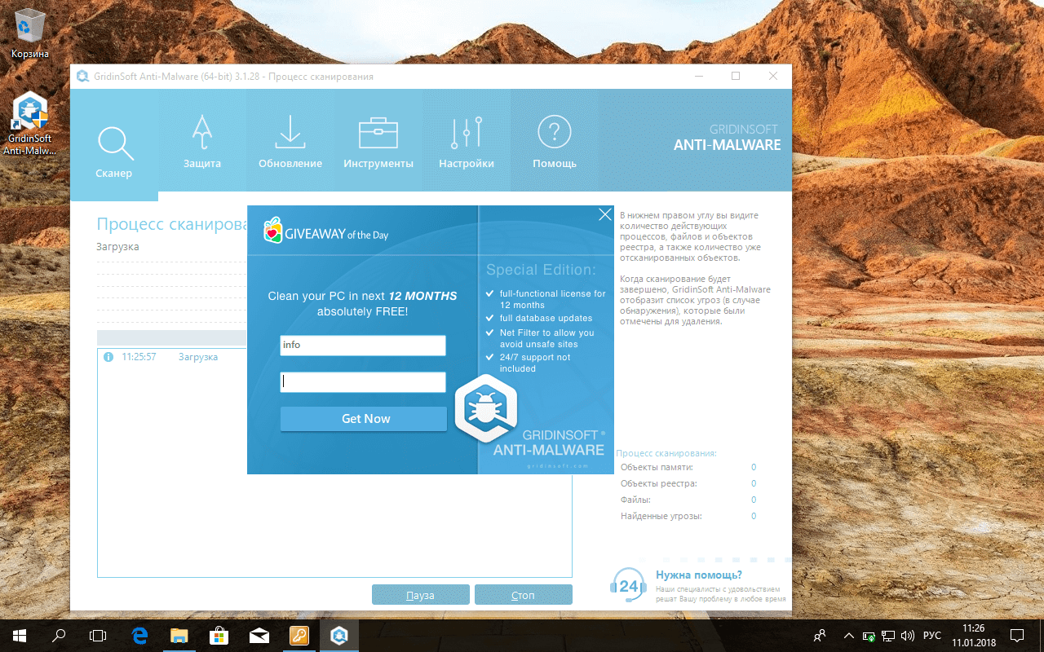This screenshot has width=1044, height=652.
Task: Click the 24 support headset icon
Action: point(628,585)
